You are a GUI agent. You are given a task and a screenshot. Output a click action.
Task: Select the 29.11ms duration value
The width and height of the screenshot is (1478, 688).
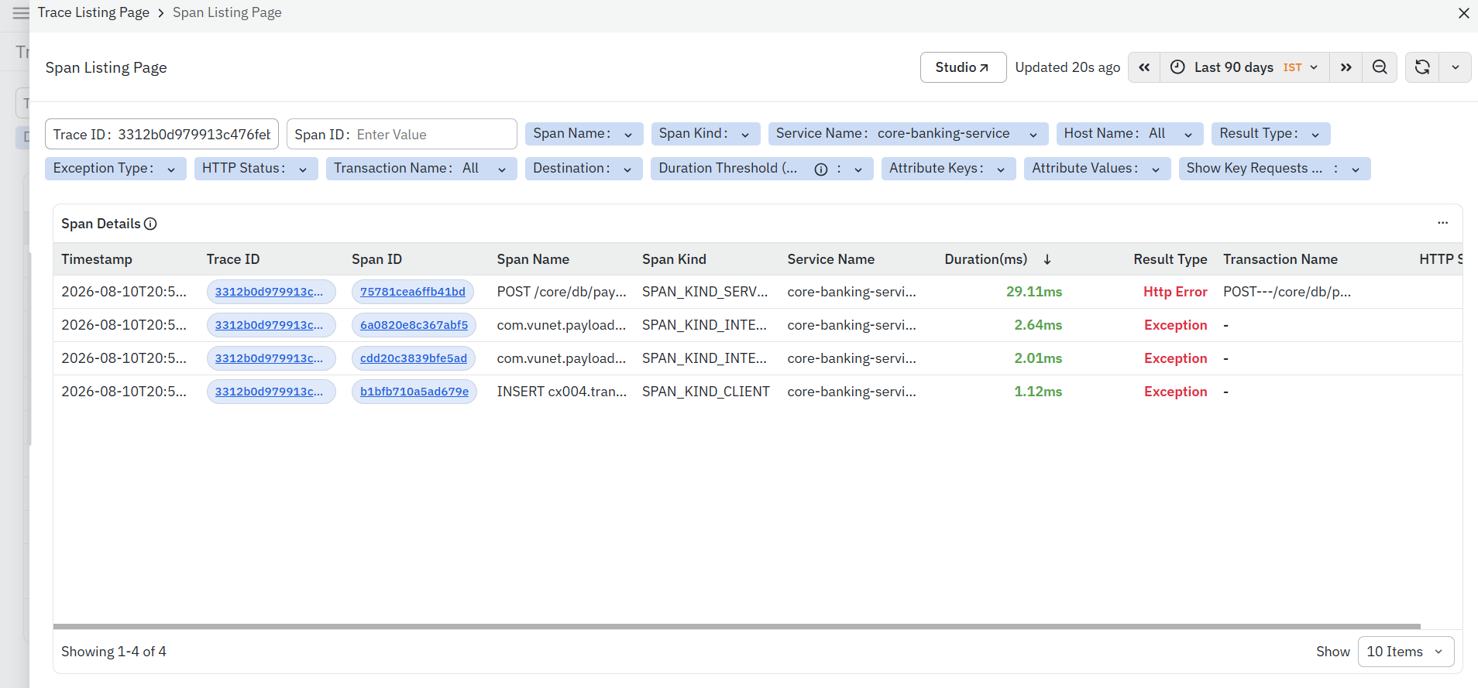point(1034,292)
